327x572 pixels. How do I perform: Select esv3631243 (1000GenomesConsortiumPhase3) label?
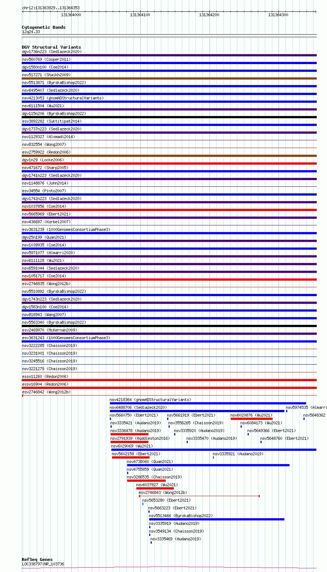pos(66,338)
